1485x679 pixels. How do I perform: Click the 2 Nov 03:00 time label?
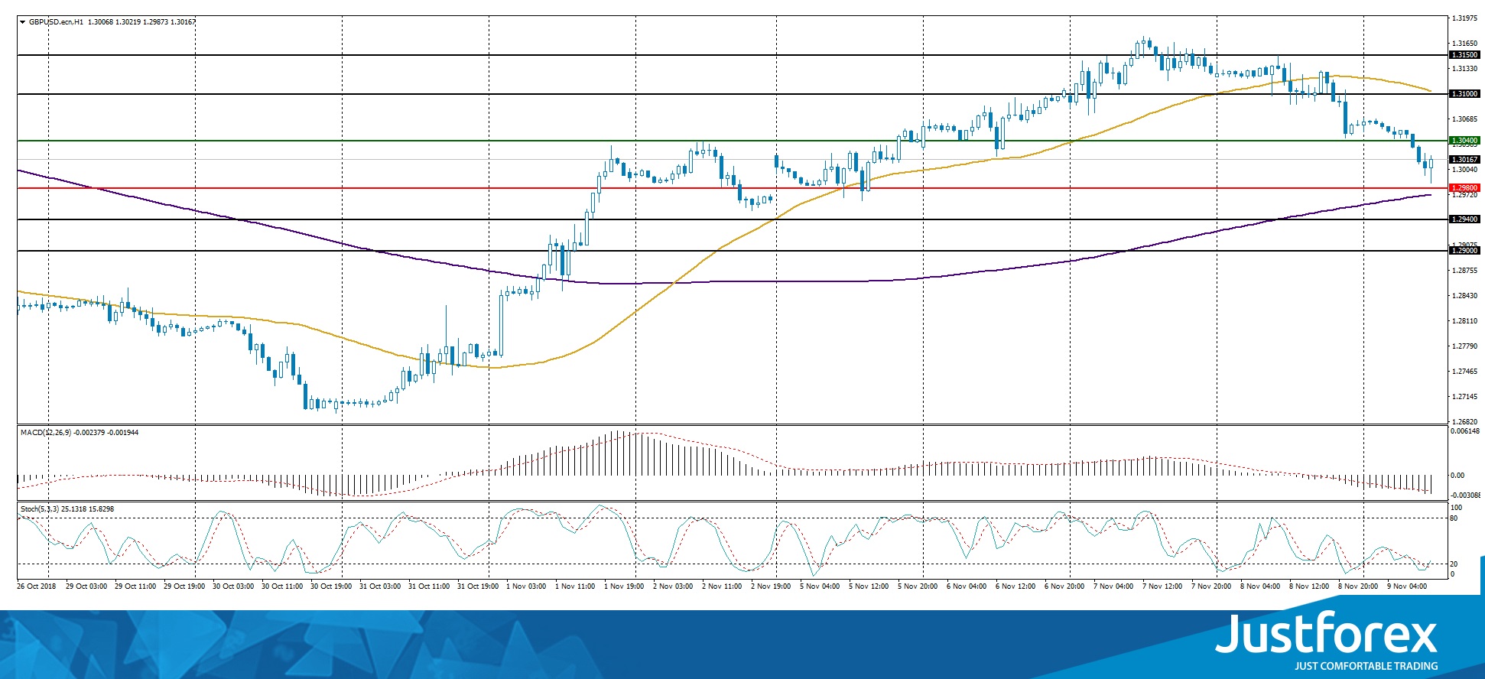point(673,586)
